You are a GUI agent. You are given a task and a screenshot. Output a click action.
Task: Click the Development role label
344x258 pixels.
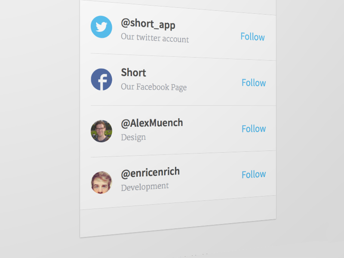(x=144, y=187)
